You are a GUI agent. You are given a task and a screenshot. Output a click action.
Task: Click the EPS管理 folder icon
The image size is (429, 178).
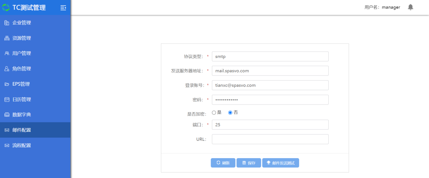7,84
